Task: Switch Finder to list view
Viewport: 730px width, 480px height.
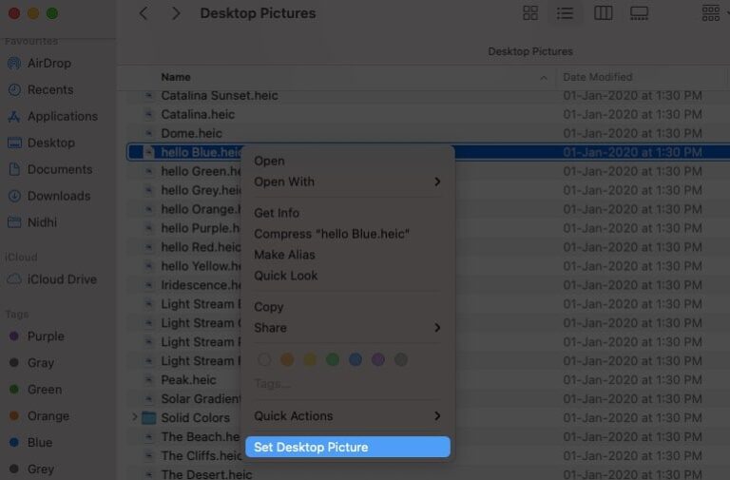Action: click(x=565, y=13)
